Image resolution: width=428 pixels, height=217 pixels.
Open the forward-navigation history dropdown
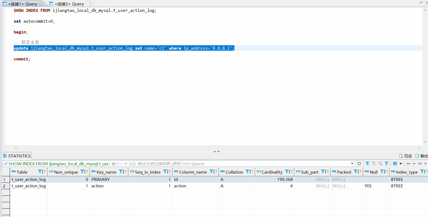[425, 164]
